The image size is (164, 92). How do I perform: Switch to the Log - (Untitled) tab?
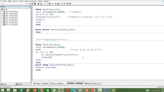click(x=58, y=83)
